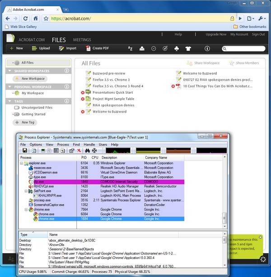Click the crosshair Find Window's Process icon
This screenshot has width=271, height=277.
click(94, 150)
